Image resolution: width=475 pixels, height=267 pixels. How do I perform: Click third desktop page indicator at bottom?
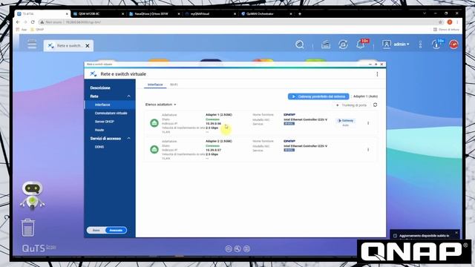point(246,249)
